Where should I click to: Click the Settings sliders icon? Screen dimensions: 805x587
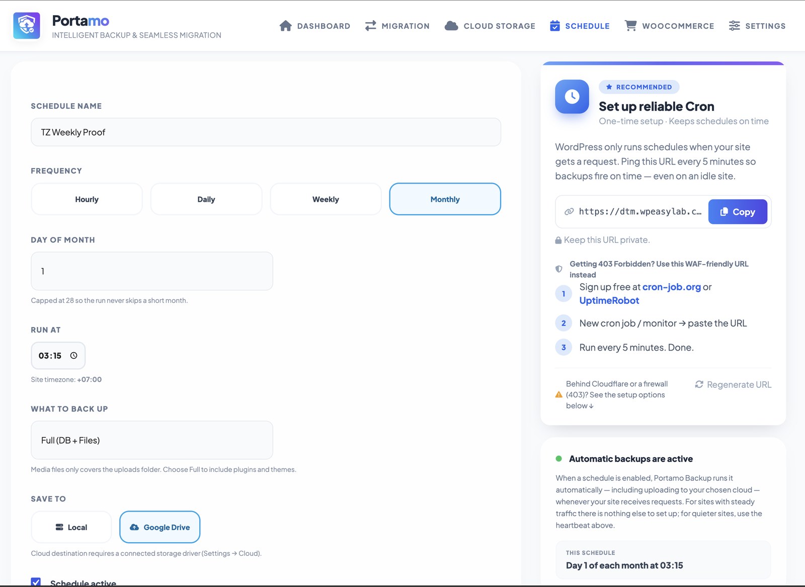735,26
